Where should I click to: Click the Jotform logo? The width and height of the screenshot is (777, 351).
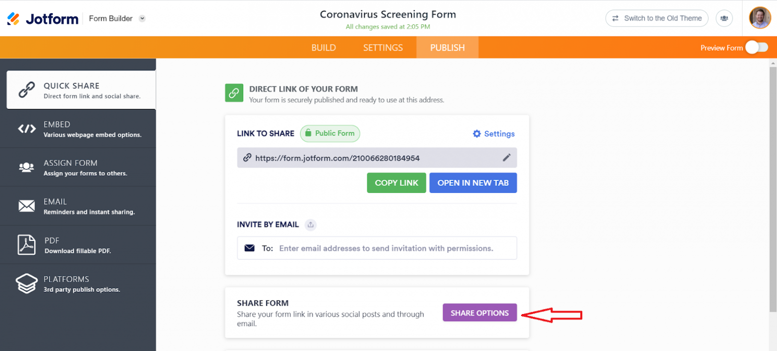[43, 19]
